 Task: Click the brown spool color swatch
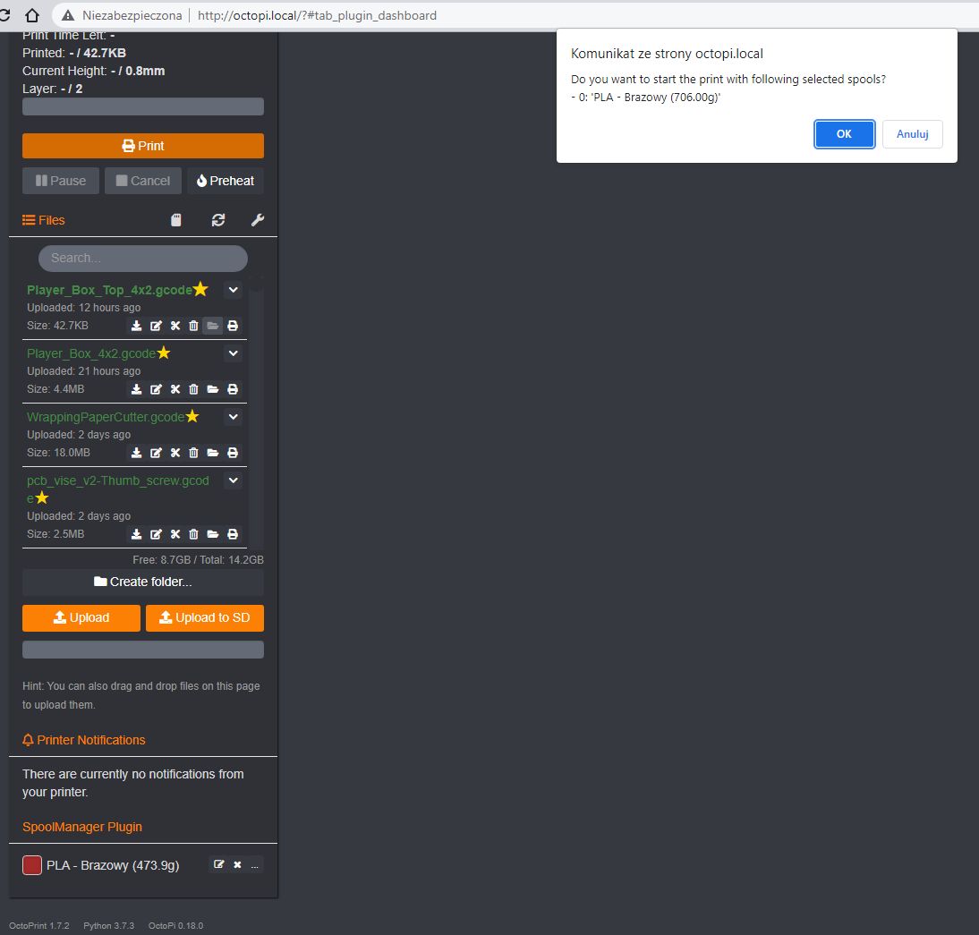[x=31, y=864]
